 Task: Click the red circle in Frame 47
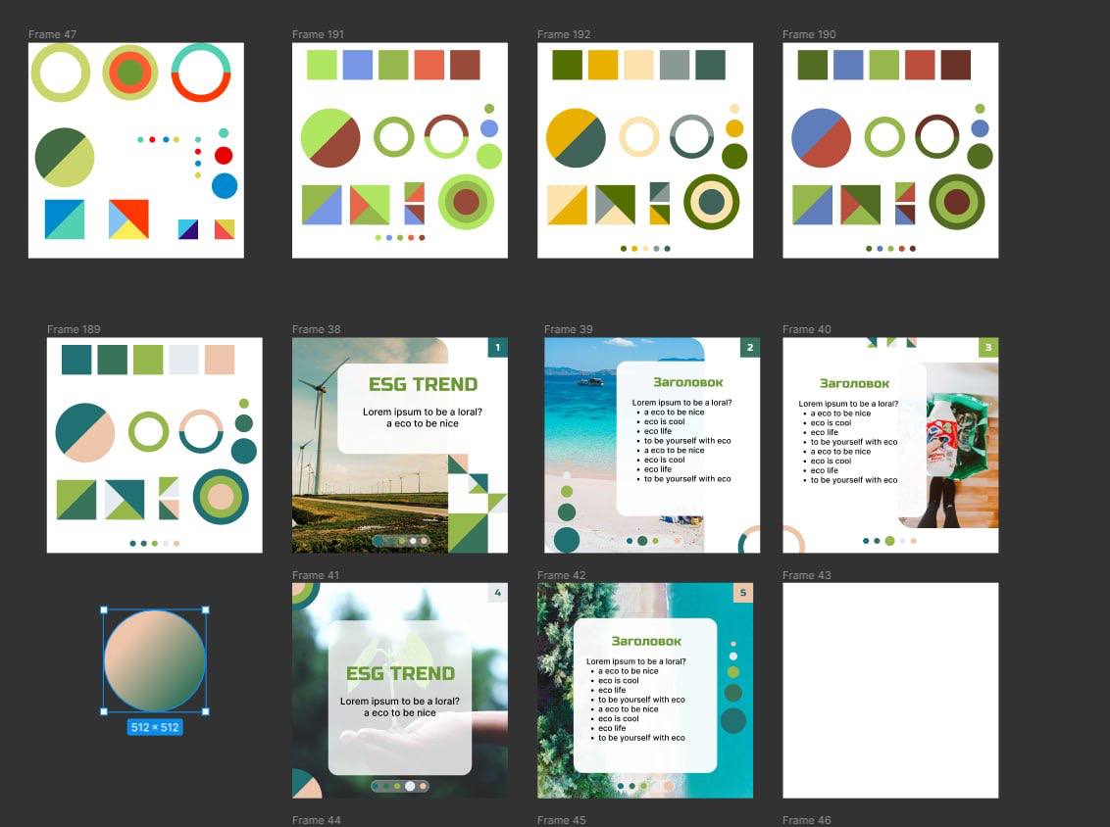(224, 155)
